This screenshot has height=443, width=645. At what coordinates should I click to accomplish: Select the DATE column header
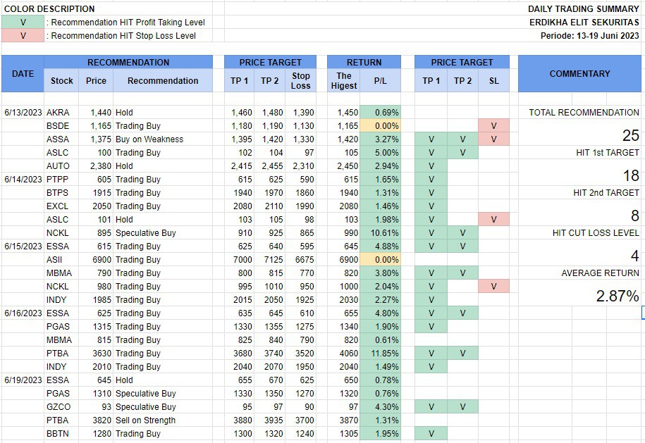click(x=23, y=73)
